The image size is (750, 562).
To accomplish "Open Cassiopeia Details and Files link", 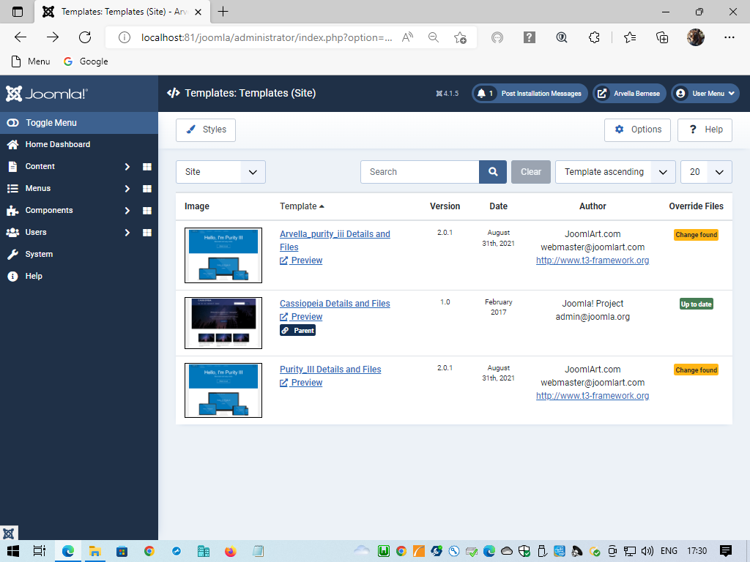I will click(335, 304).
